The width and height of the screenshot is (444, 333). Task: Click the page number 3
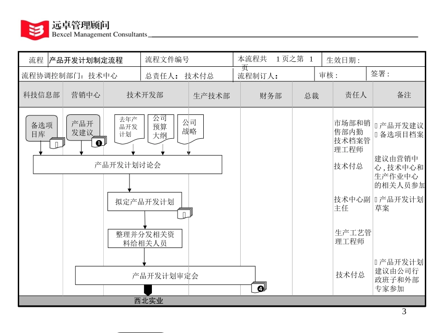(404, 312)
